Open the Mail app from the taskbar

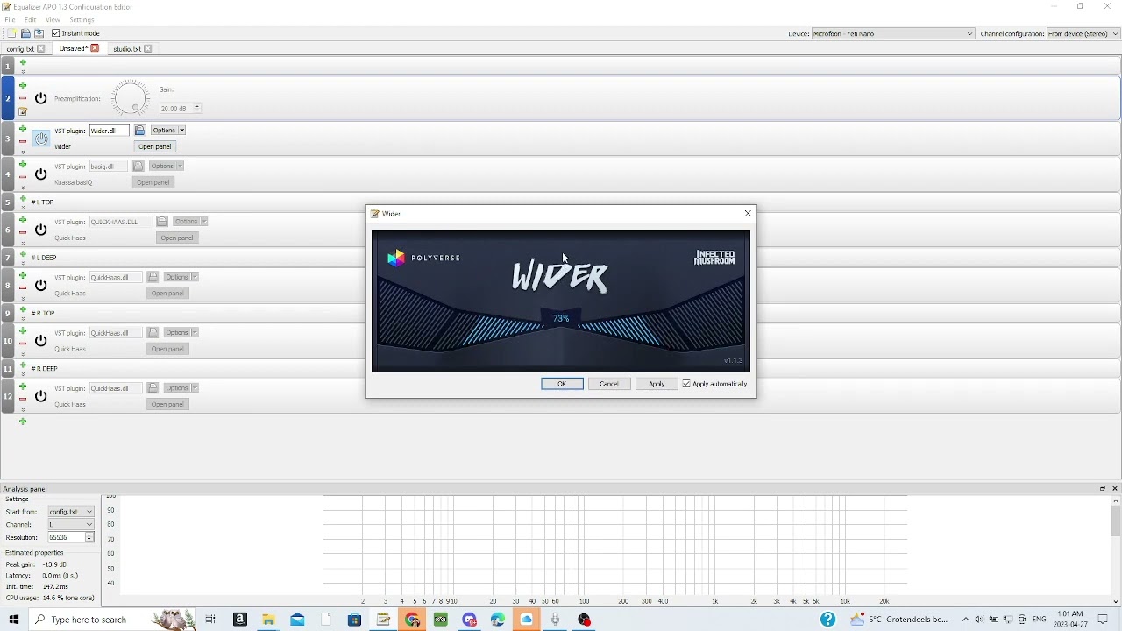pos(297,620)
